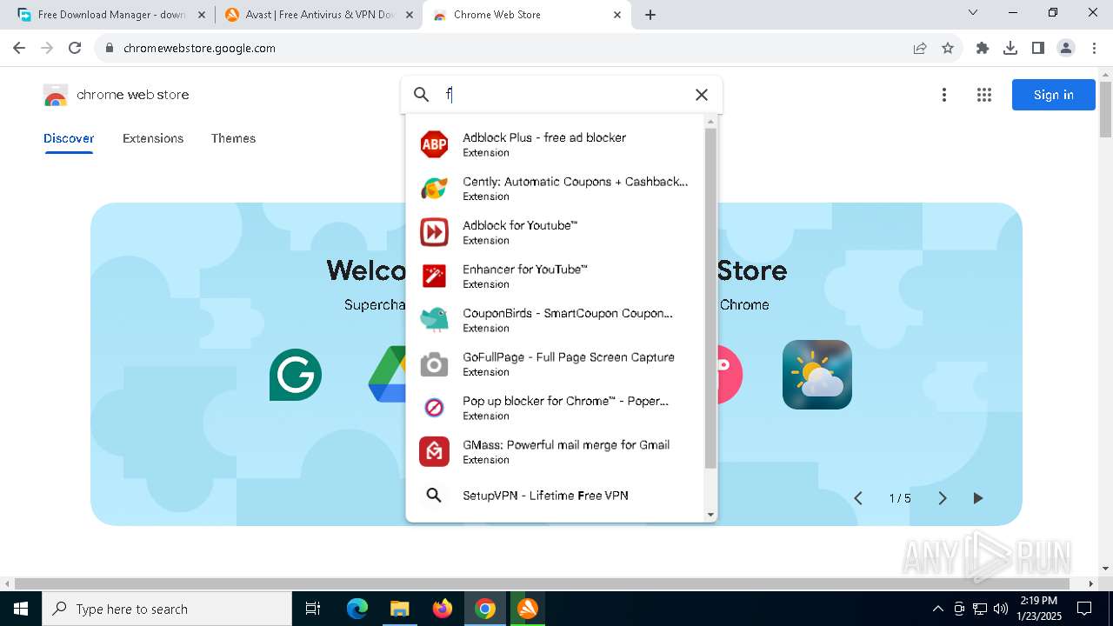1113x626 pixels.
Task: Close the Chrome Web Store tab
Action: pos(617,15)
